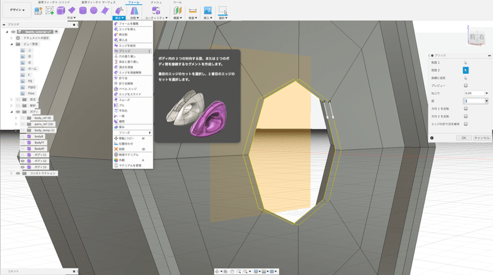The height and width of the screenshot is (275, 493).
Task: Click the Insert image toolbar icon
Action: 208,10
